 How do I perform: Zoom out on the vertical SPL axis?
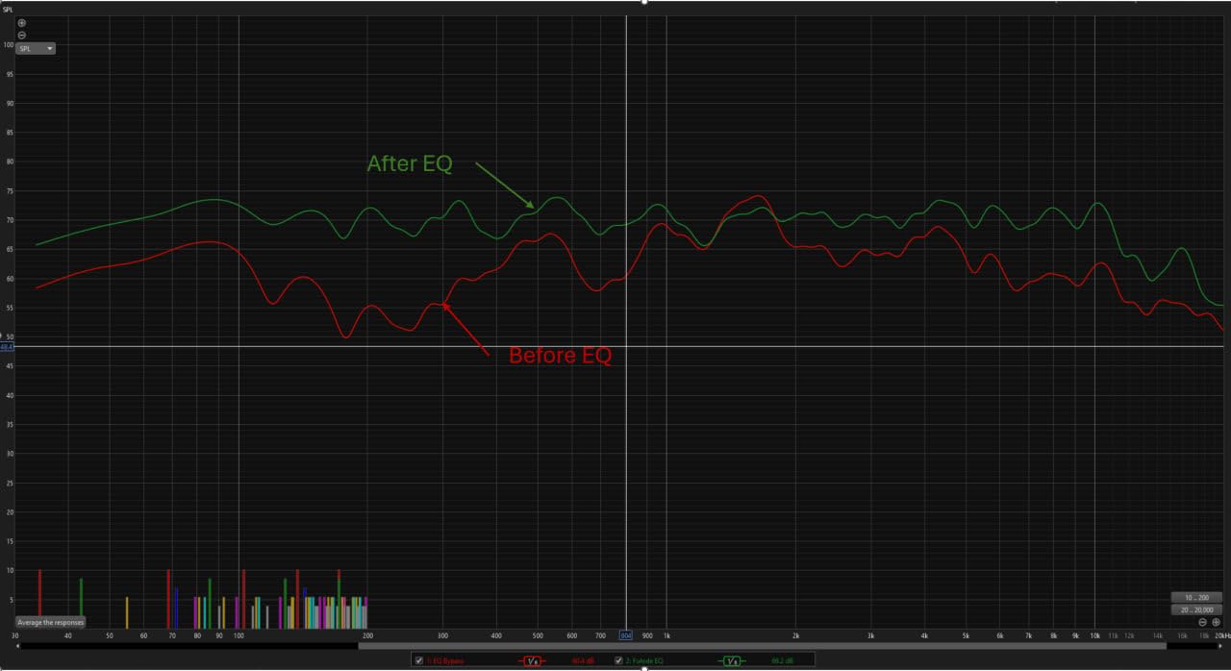click(22, 35)
